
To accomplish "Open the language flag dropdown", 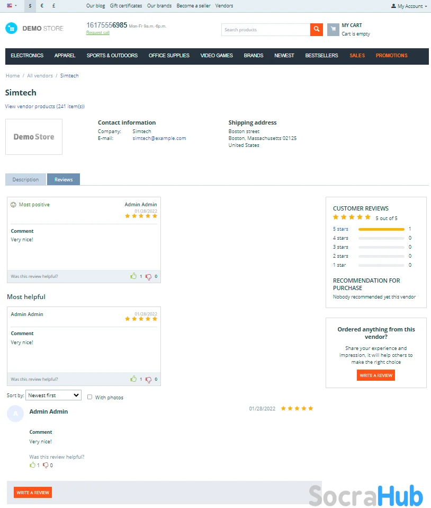I will click(x=12, y=5).
